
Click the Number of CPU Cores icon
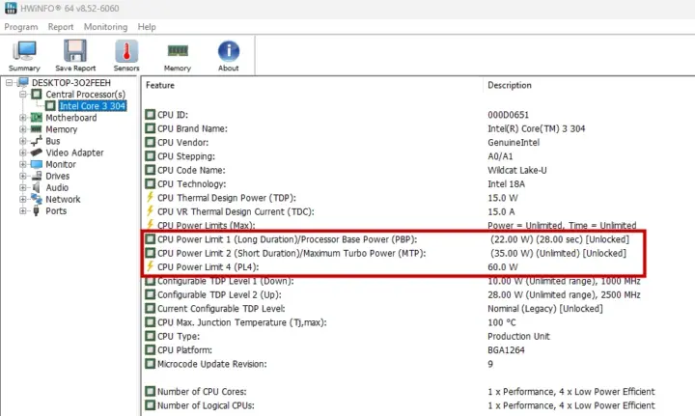point(151,392)
